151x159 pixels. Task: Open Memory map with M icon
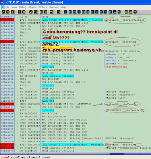tap(75, 12)
